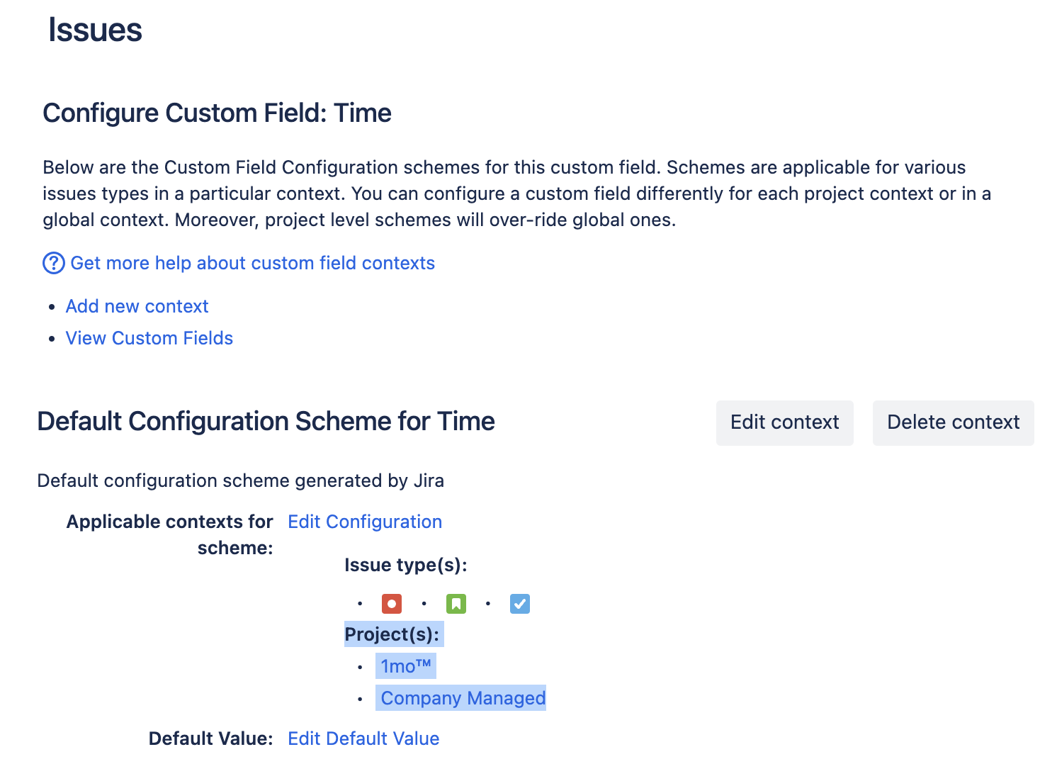The width and height of the screenshot is (1057, 764).
Task: Click the green Story issue type icon
Action: [x=456, y=604]
